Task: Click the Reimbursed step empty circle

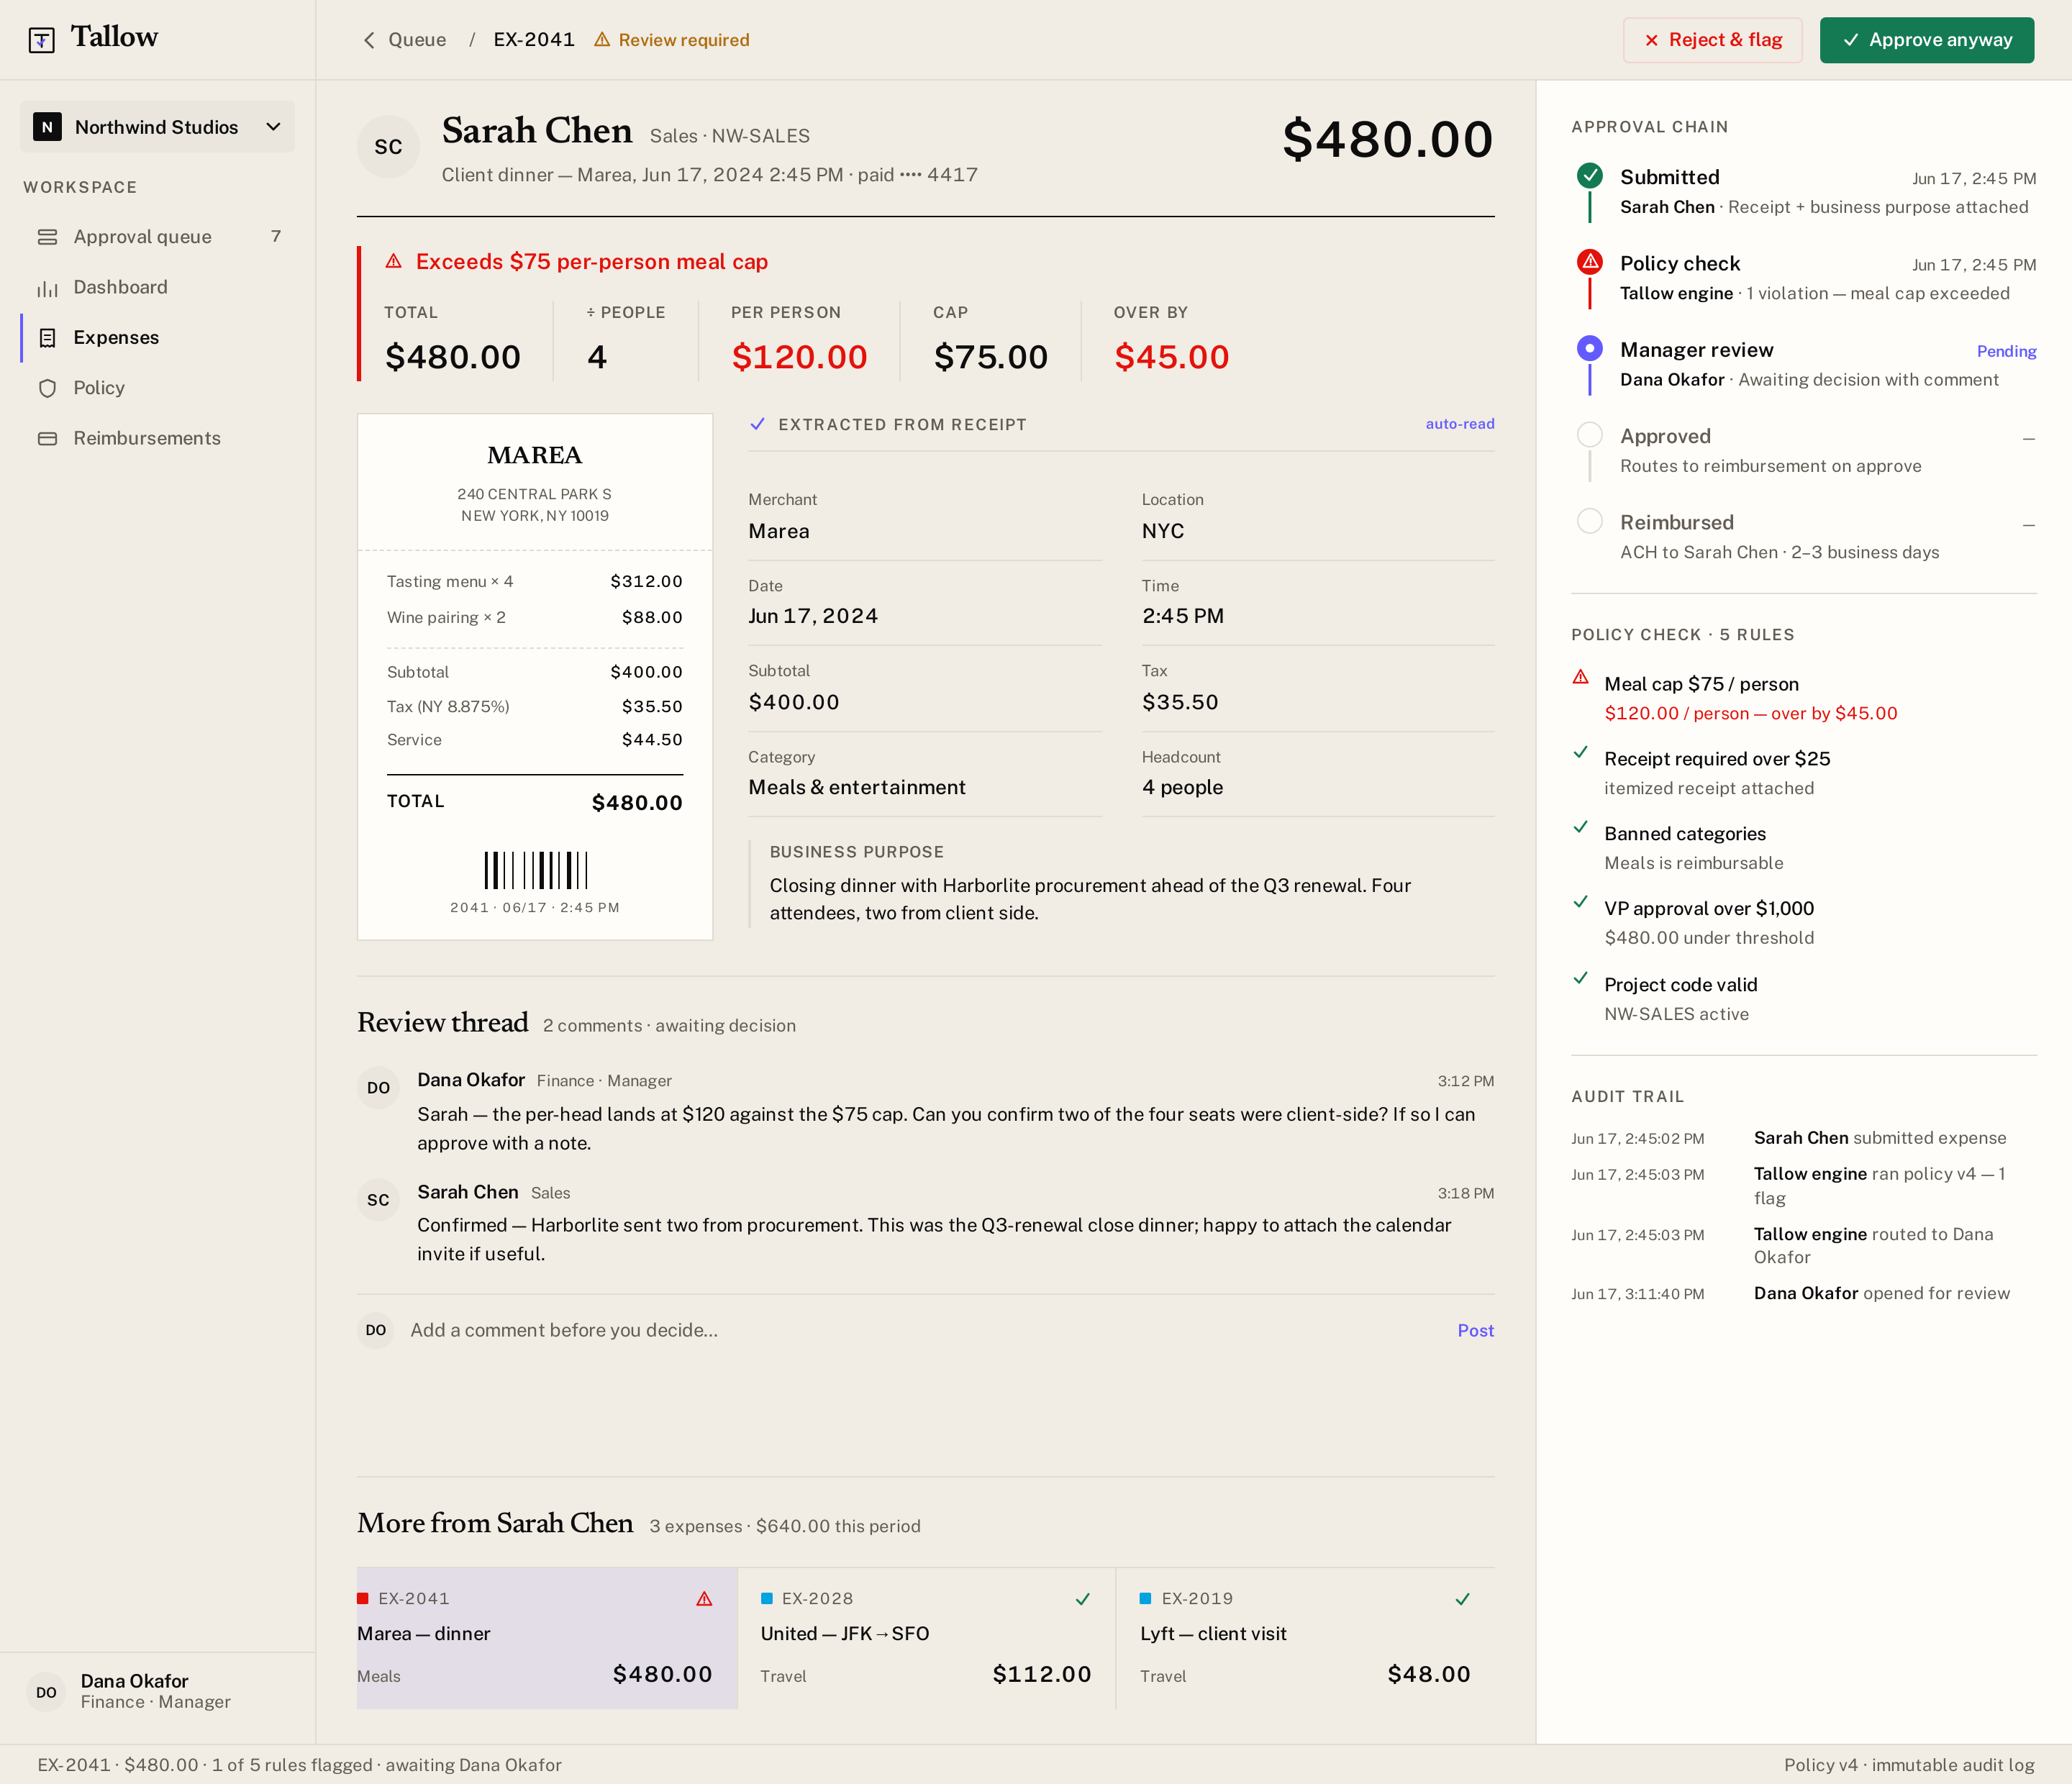Action: pyautogui.click(x=1589, y=521)
